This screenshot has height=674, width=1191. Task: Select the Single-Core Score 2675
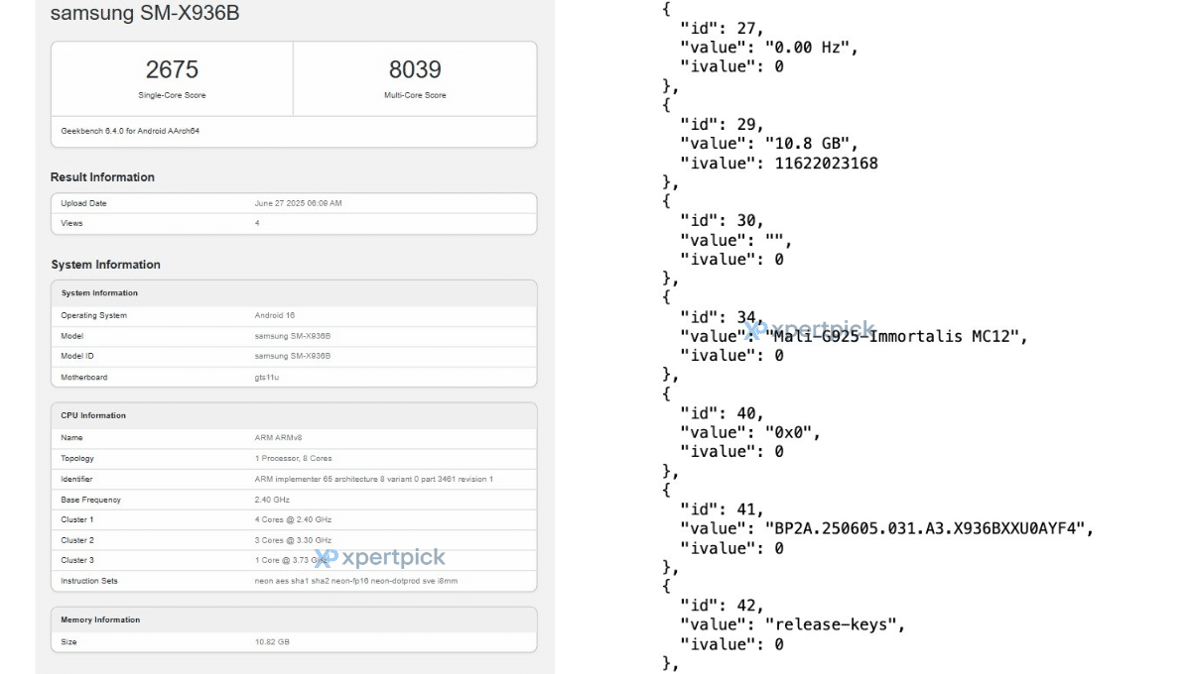coord(172,69)
